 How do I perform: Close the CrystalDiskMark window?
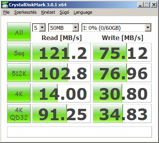click(154, 5)
